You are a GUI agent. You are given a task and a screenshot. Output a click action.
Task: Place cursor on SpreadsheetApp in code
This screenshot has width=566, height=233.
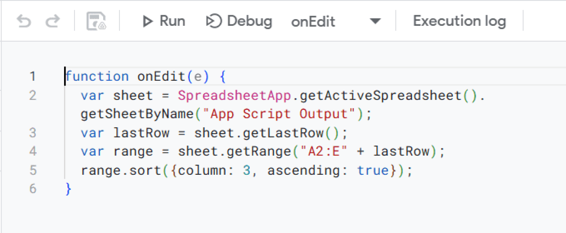235,95
